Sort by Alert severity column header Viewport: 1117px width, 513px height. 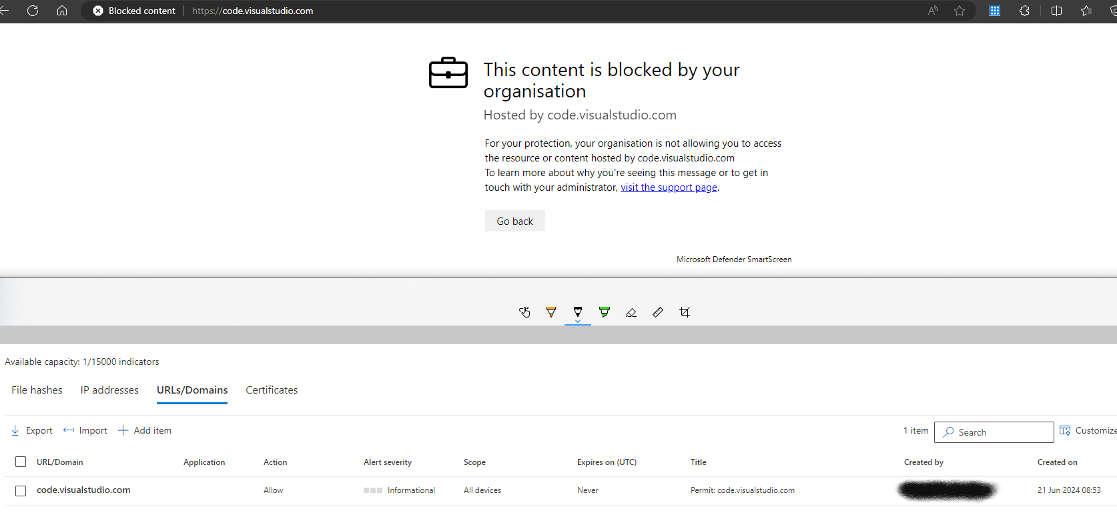388,462
